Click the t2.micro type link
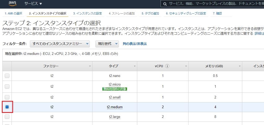This screenshot has height=125, width=264. point(115,84)
